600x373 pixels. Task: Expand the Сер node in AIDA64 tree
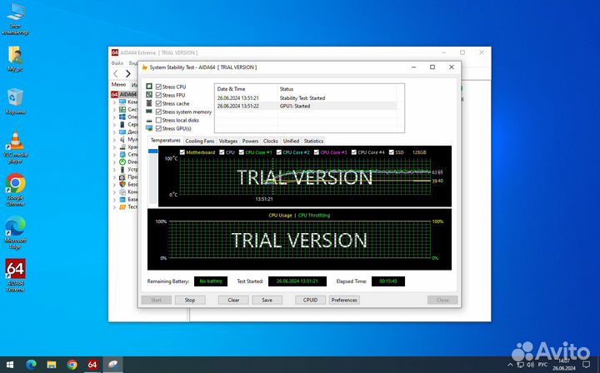(114, 125)
